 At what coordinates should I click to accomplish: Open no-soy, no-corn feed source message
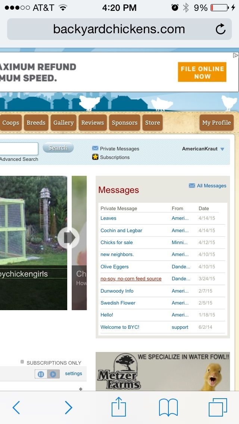[x=131, y=278]
